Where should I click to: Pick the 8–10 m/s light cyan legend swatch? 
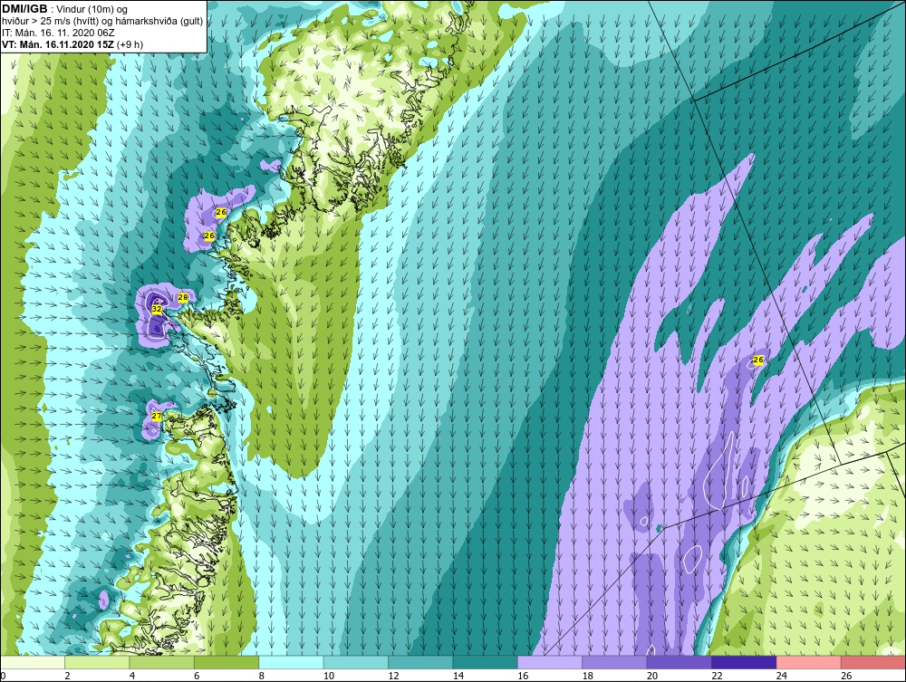pyautogui.click(x=291, y=662)
